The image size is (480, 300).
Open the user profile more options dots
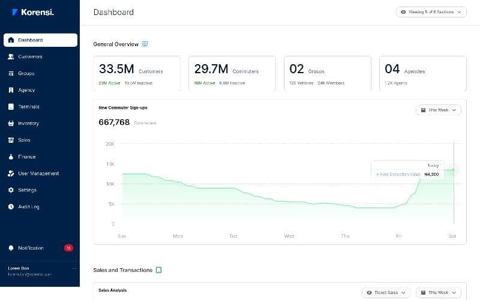tap(74, 268)
